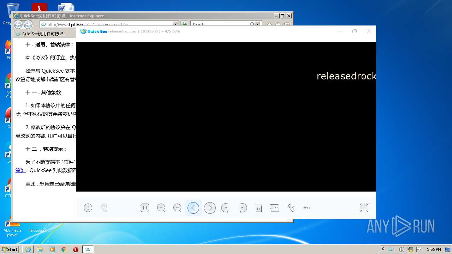Close the Internet Explorer window
This screenshot has width=452, height=254.
click(289, 16)
